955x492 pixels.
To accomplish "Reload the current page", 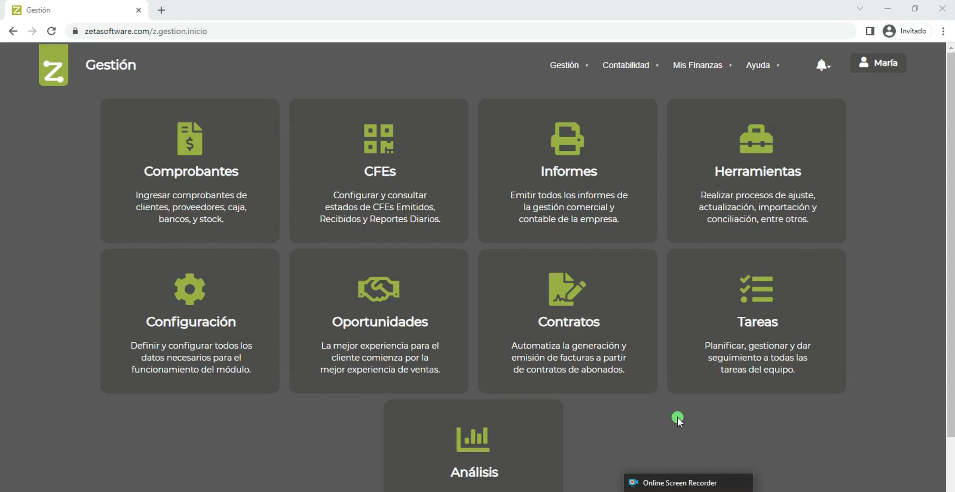I will pos(51,31).
